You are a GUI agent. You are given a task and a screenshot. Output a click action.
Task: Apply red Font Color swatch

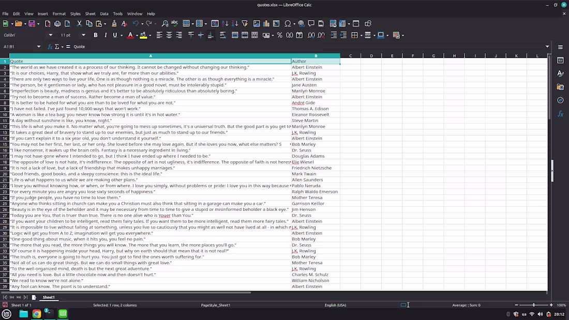130,35
